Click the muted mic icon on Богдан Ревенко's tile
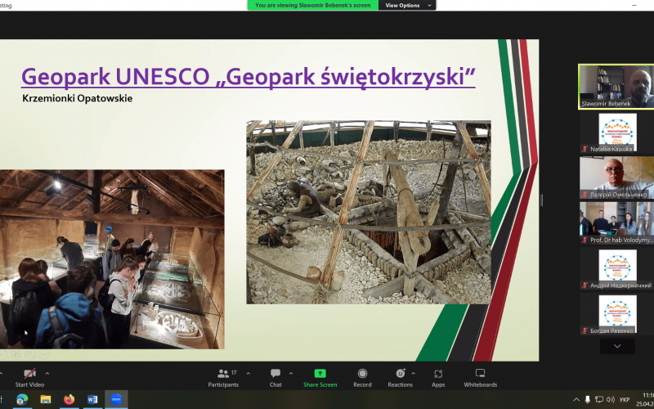Image resolution: width=654 pixels, height=409 pixels. pos(585,331)
